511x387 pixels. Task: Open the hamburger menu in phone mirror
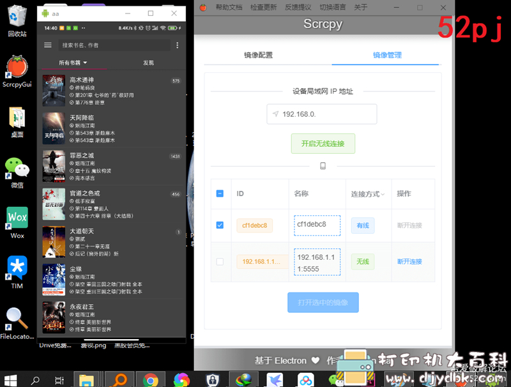click(x=47, y=45)
